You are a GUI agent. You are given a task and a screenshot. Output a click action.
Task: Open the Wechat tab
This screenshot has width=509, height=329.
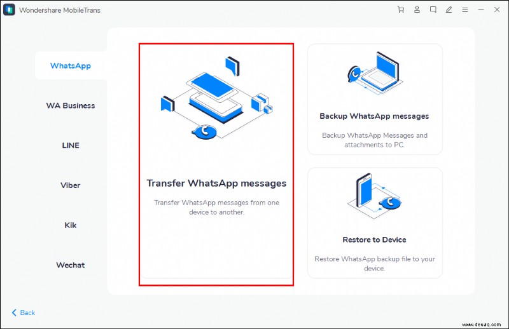tap(71, 265)
